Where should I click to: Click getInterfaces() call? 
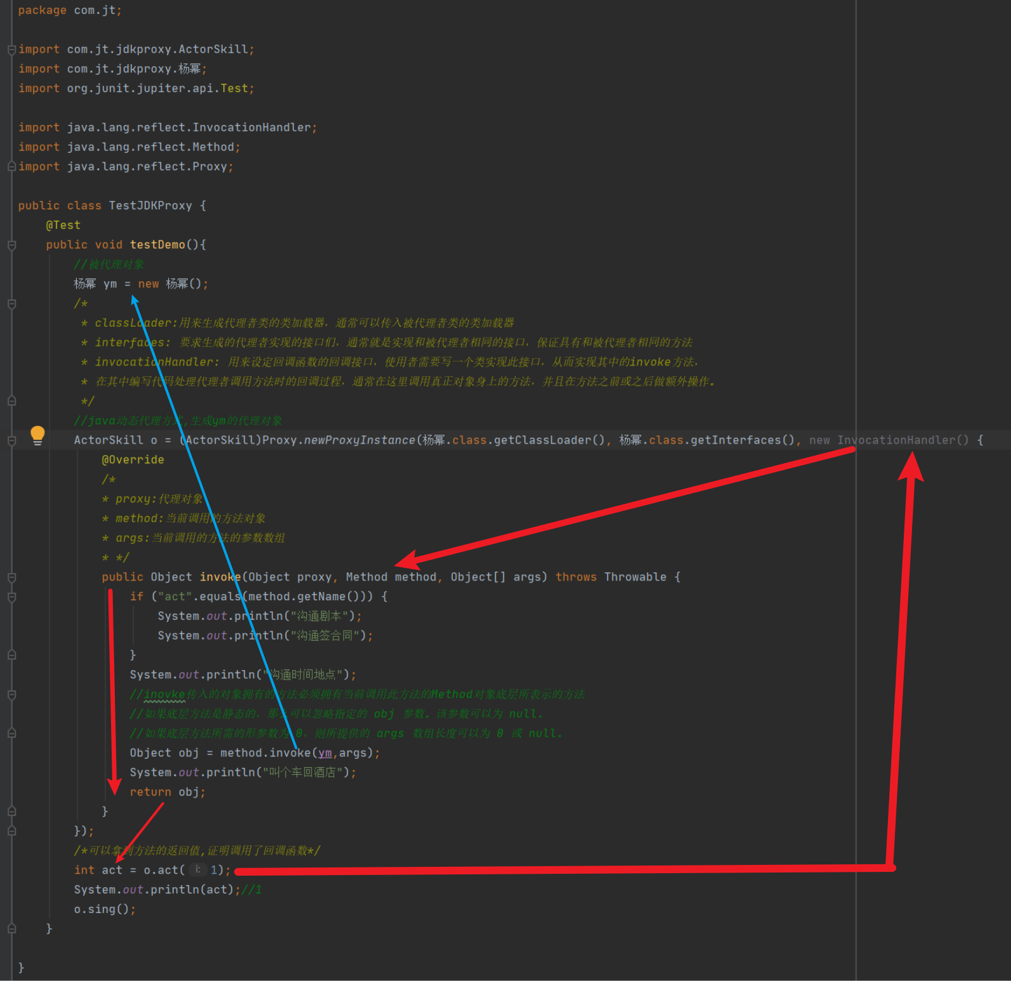pos(743,440)
